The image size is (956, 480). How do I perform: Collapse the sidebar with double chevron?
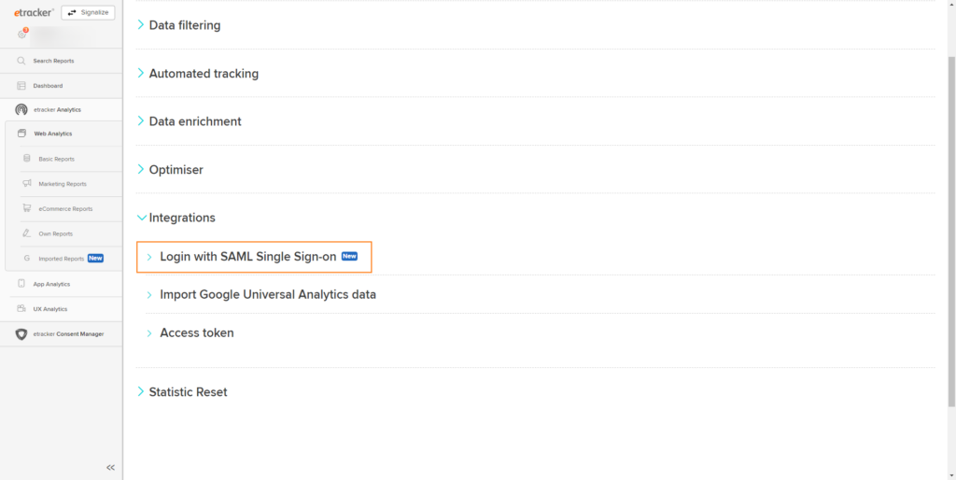point(110,468)
